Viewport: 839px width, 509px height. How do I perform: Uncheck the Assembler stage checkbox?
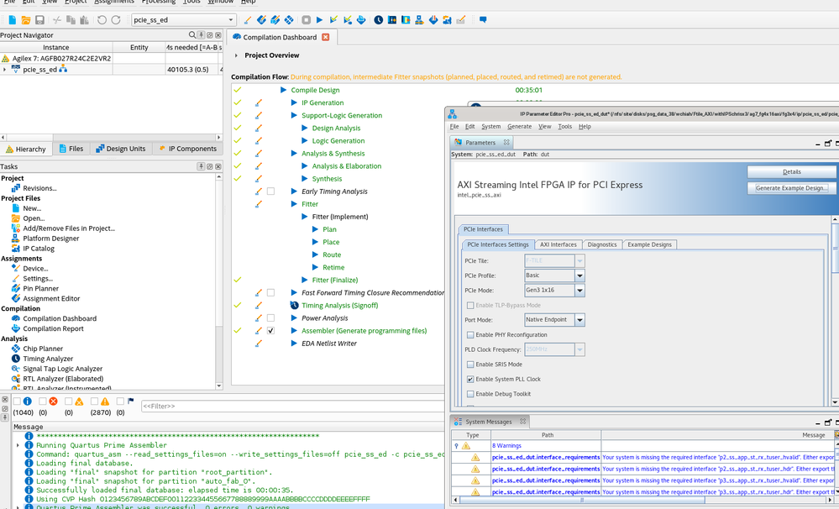[x=270, y=331]
